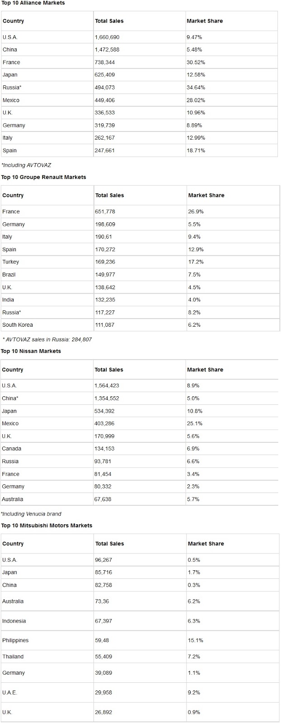Click Top 10 Mitsubishi Motors Markets heading
The height and width of the screenshot is (723, 281).
[47, 526]
